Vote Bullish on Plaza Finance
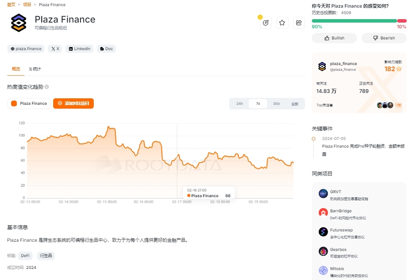This screenshot has height=280, width=414. (x=334, y=38)
